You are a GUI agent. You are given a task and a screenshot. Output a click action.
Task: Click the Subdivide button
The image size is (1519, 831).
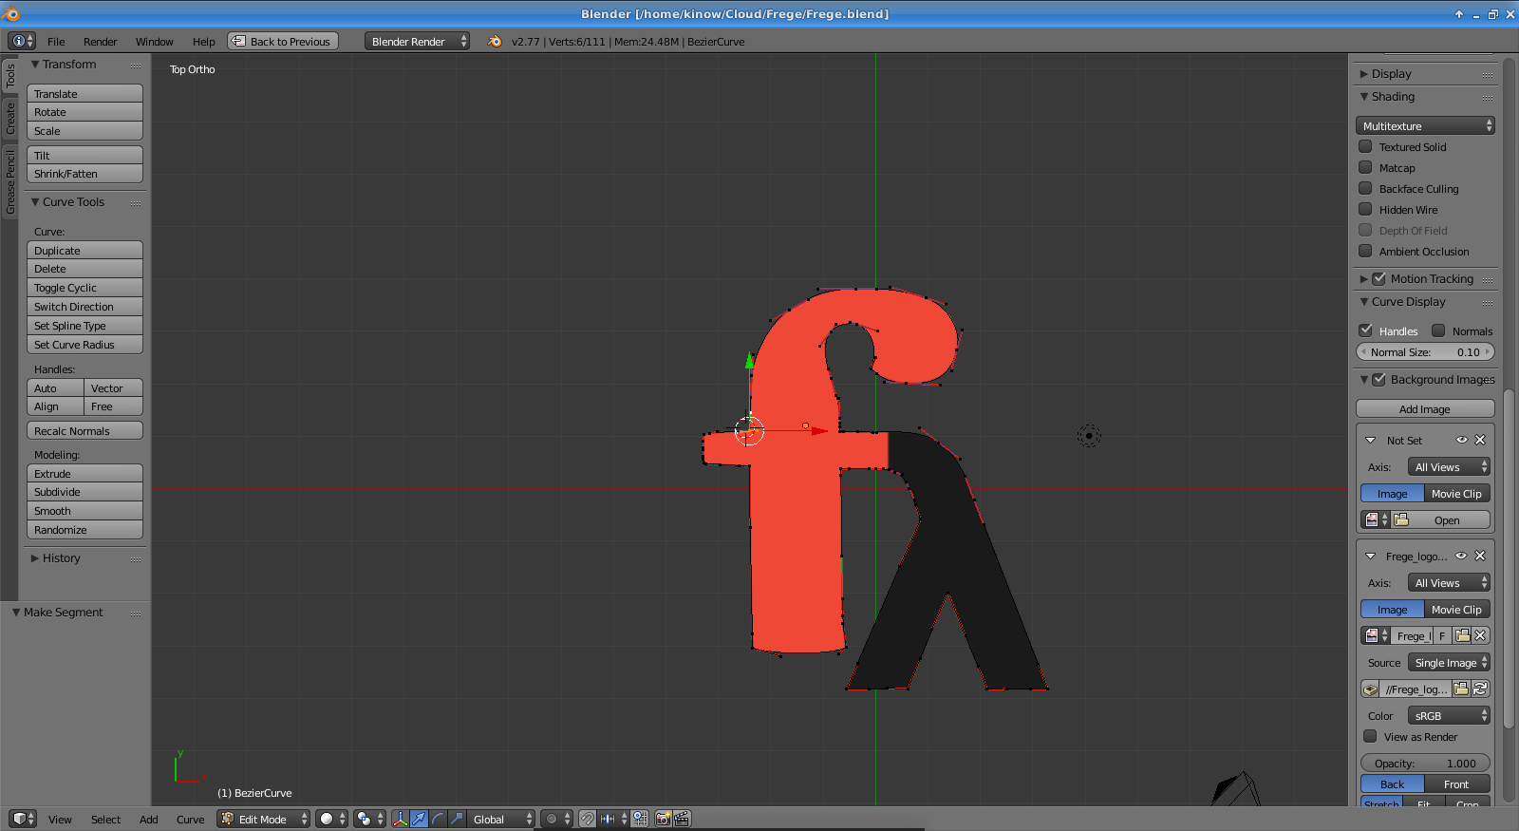tap(84, 491)
